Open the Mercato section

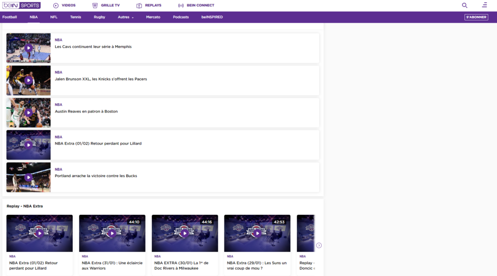click(153, 17)
